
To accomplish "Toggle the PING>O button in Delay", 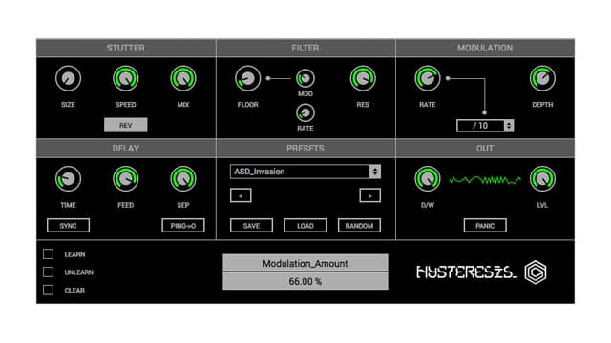I will point(183,226).
